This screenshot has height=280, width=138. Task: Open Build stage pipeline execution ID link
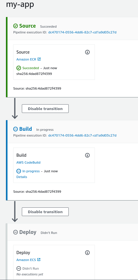click(x=83, y=135)
